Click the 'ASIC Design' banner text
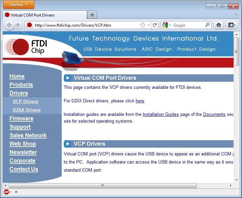The width and height of the screenshot is (242, 198). click(157, 49)
